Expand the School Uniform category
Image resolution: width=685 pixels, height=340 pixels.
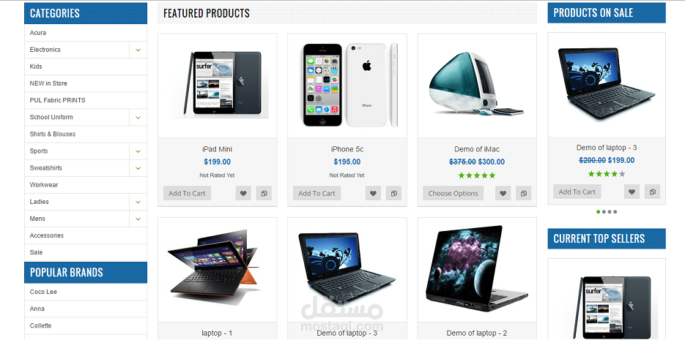point(138,117)
